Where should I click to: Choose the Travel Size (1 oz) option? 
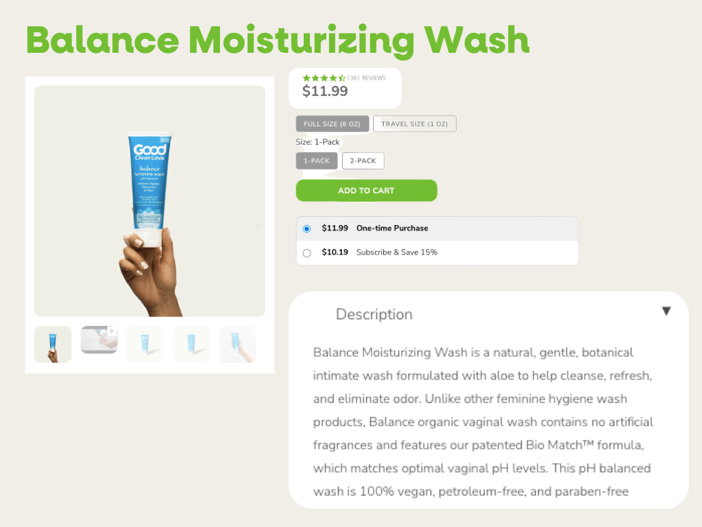click(414, 124)
